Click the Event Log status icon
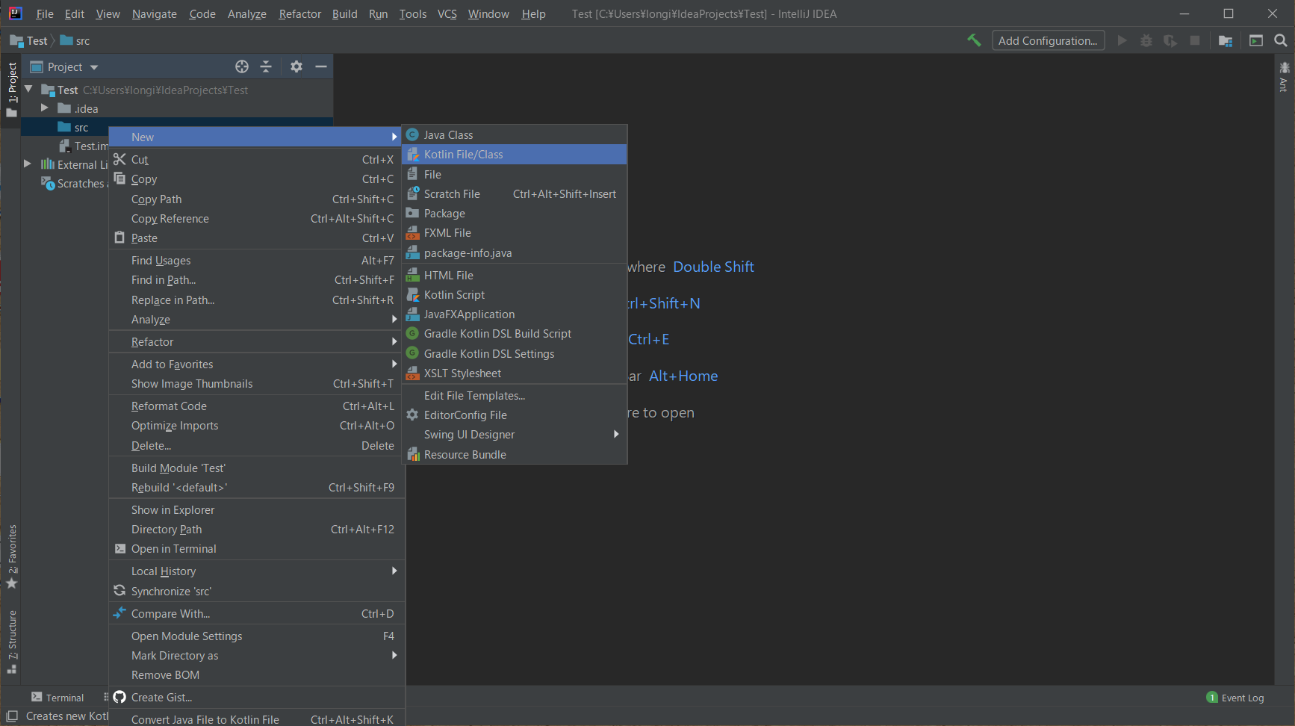1295x726 pixels. 1235,698
